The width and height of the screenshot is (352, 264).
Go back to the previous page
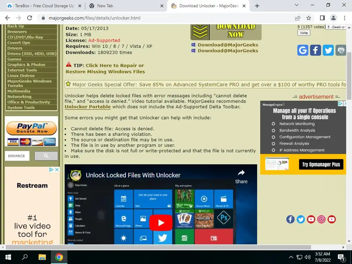click(8, 18)
